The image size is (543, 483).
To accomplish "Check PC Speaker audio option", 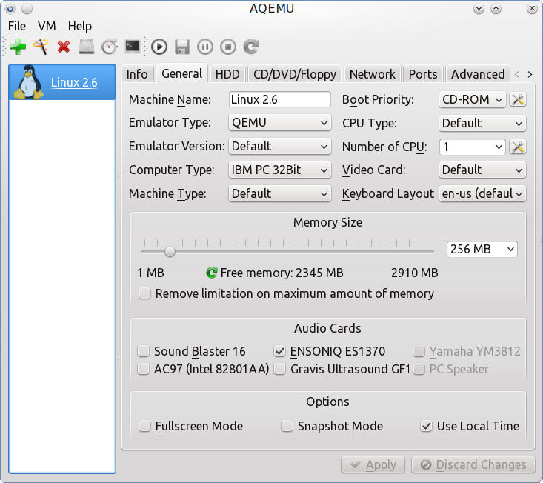I will click(x=419, y=369).
